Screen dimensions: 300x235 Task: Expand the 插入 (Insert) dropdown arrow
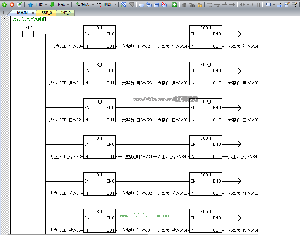tap(93, 5)
